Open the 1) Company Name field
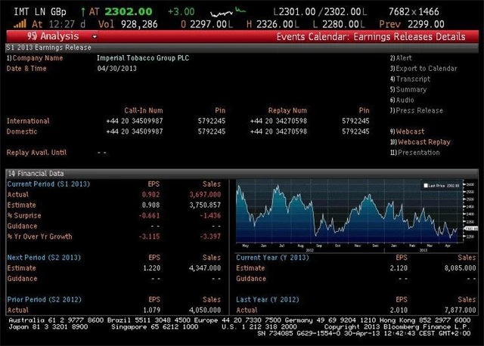 point(35,58)
